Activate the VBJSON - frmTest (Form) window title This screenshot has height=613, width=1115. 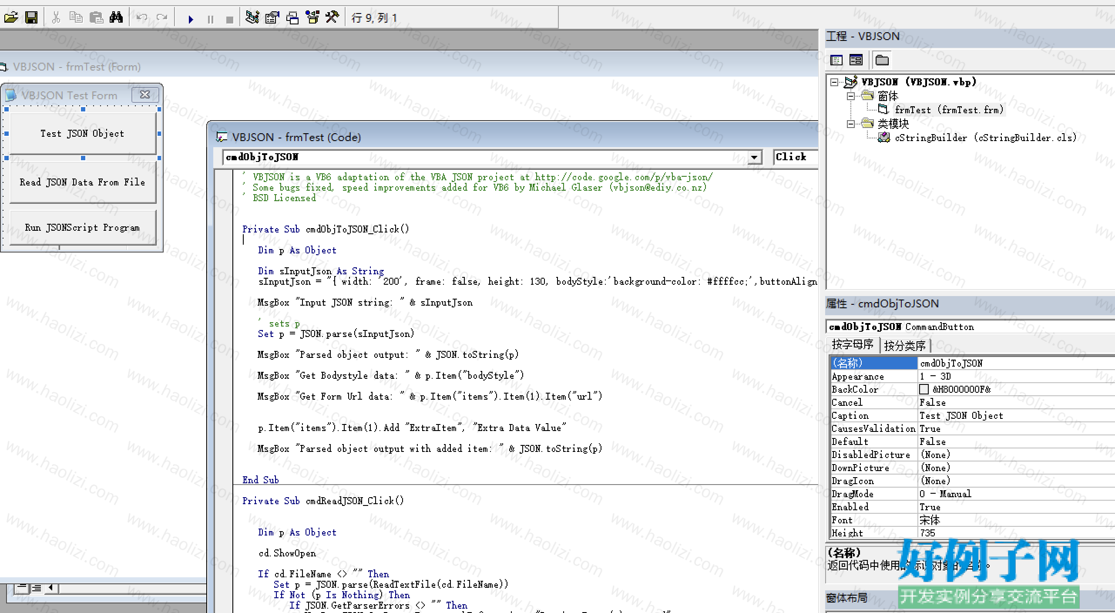[77, 67]
